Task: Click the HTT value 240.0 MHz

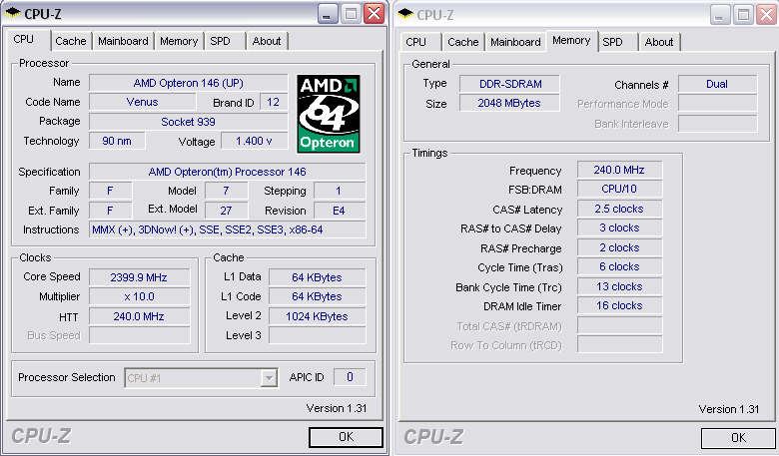Action: (139, 316)
